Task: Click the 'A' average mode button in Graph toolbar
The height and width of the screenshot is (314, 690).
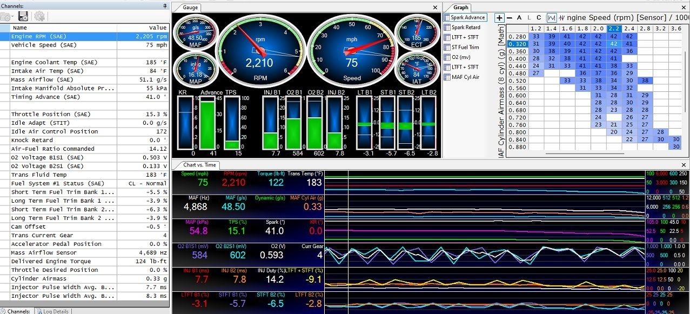Action: click(x=519, y=18)
